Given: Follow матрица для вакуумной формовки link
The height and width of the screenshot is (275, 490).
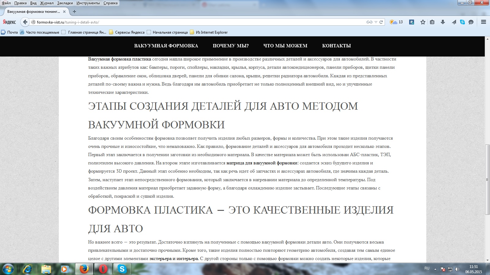Looking at the screenshot, I should [x=262, y=163].
